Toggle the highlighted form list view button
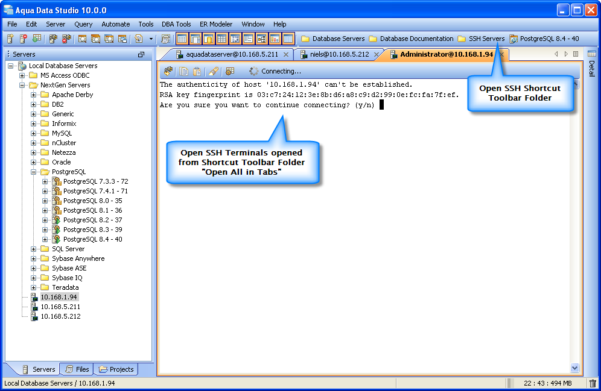The width and height of the screenshot is (601, 391). point(248,39)
